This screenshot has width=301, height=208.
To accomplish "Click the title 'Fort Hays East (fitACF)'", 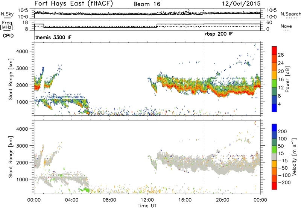I will point(73,3).
